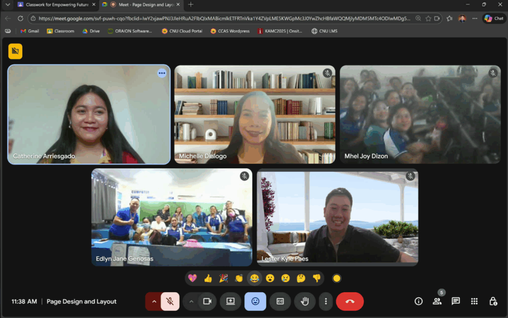Open the CNU Cloud Portal bookmark

(x=182, y=31)
